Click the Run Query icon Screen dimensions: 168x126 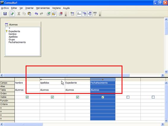tap(48, 14)
